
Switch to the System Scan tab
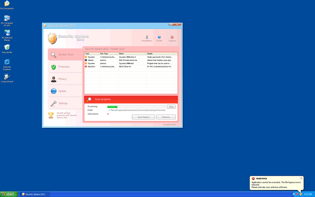[65, 54]
